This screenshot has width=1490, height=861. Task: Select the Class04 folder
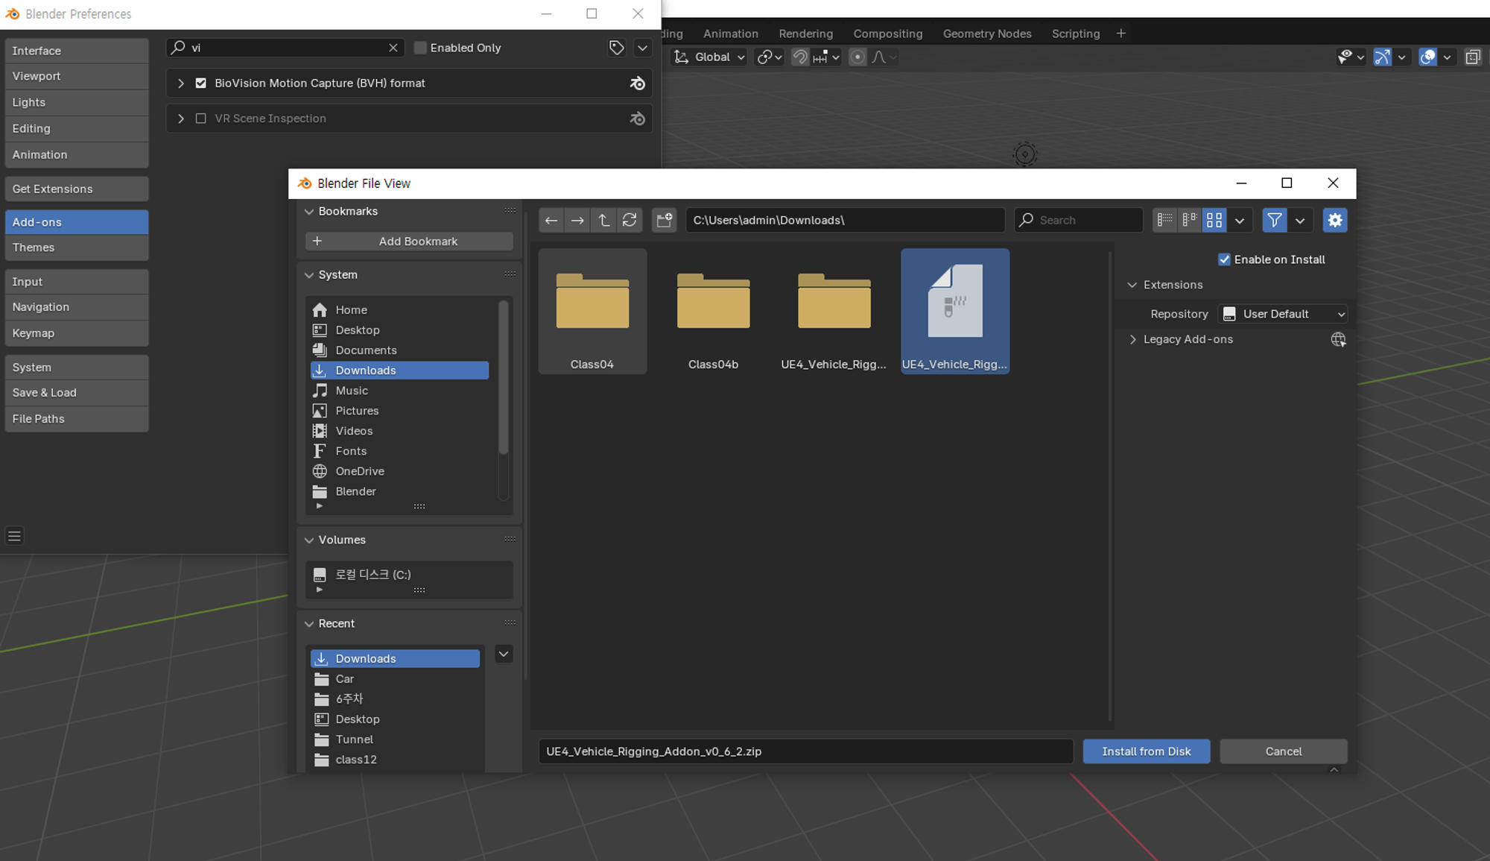tap(592, 311)
